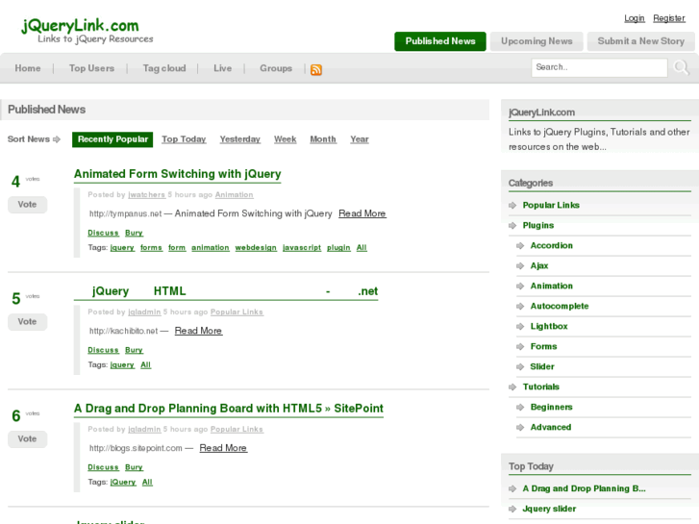The width and height of the screenshot is (699, 524).
Task: Click arrow icon beside Plugins category
Action: coord(512,226)
